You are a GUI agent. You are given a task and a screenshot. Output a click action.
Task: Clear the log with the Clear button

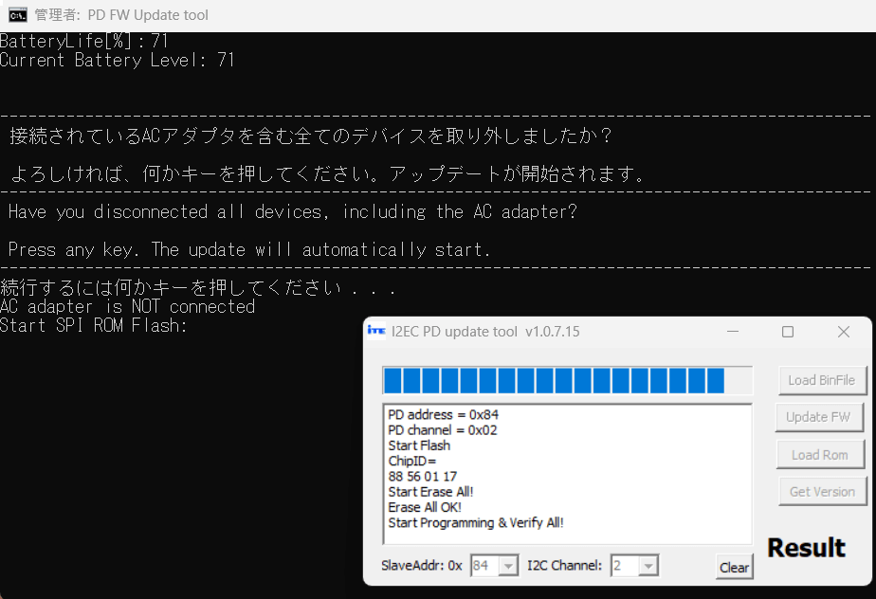click(734, 567)
